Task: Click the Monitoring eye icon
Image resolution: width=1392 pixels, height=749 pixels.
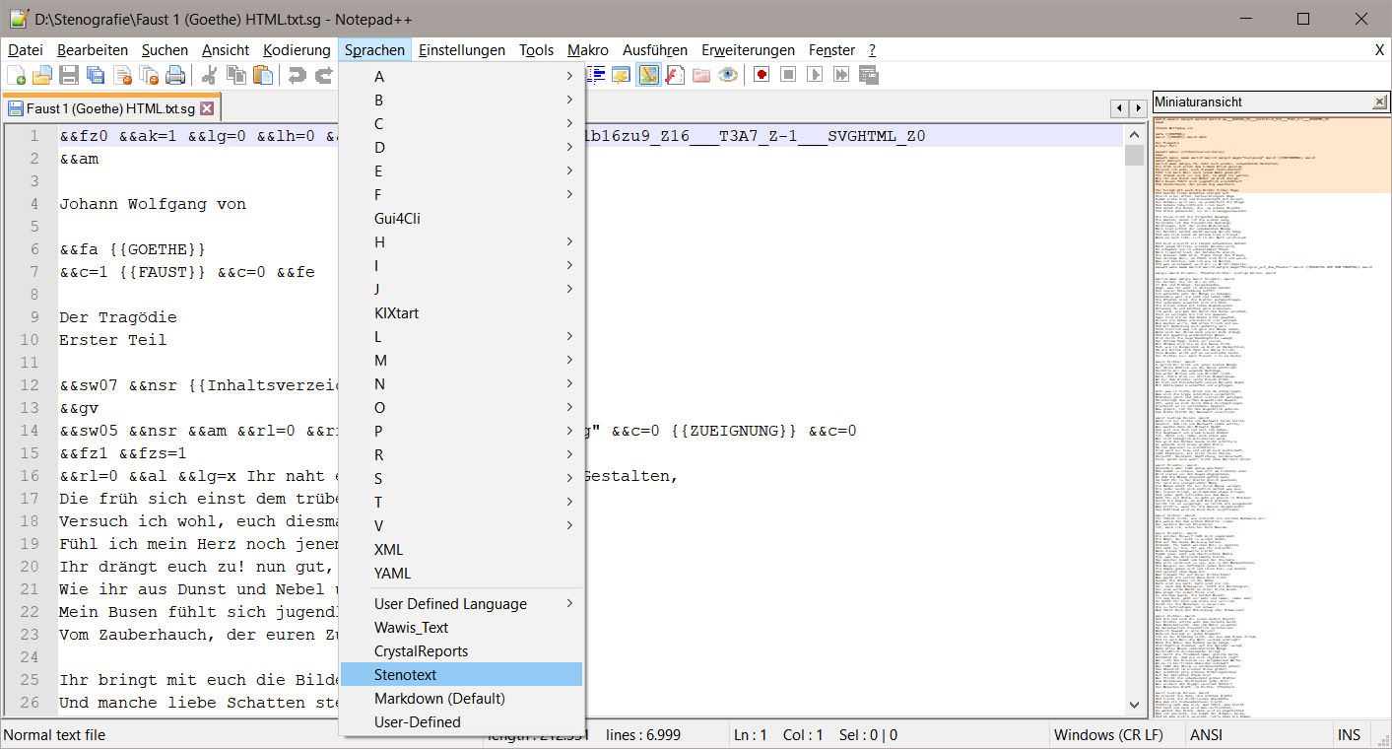Action: (728, 75)
